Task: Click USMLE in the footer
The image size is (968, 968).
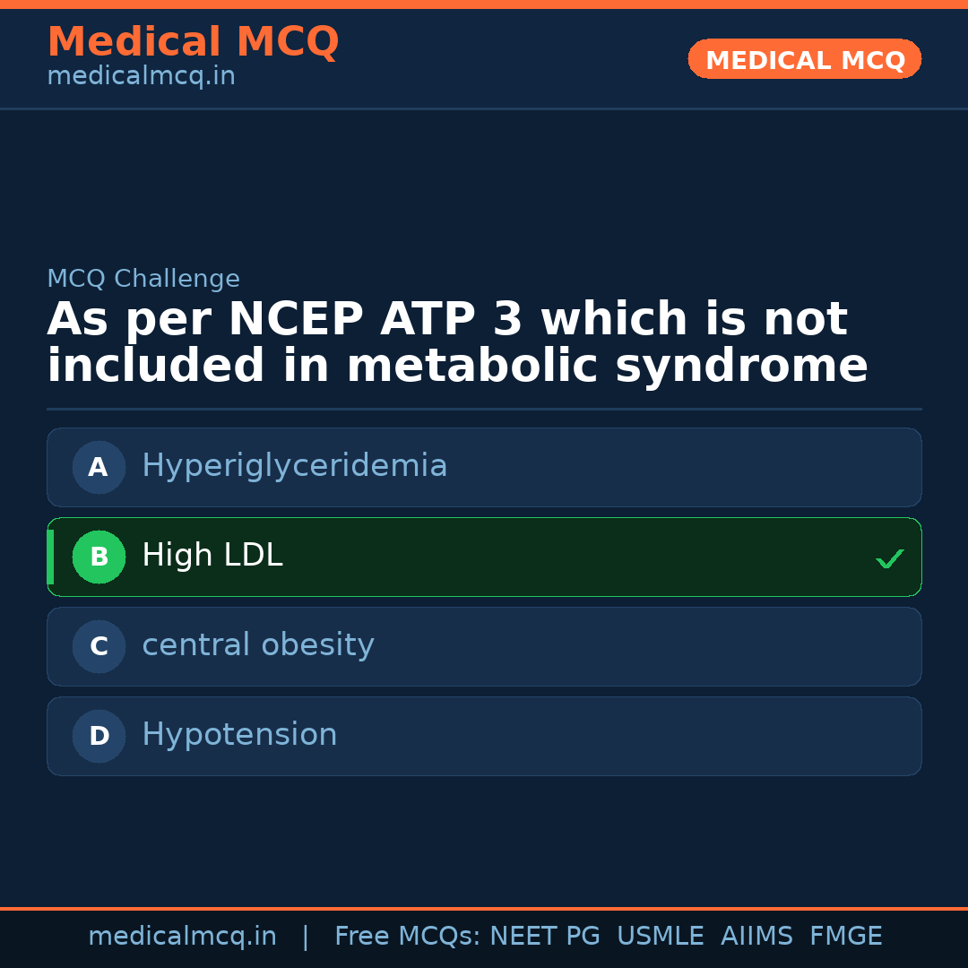Action: [660, 937]
